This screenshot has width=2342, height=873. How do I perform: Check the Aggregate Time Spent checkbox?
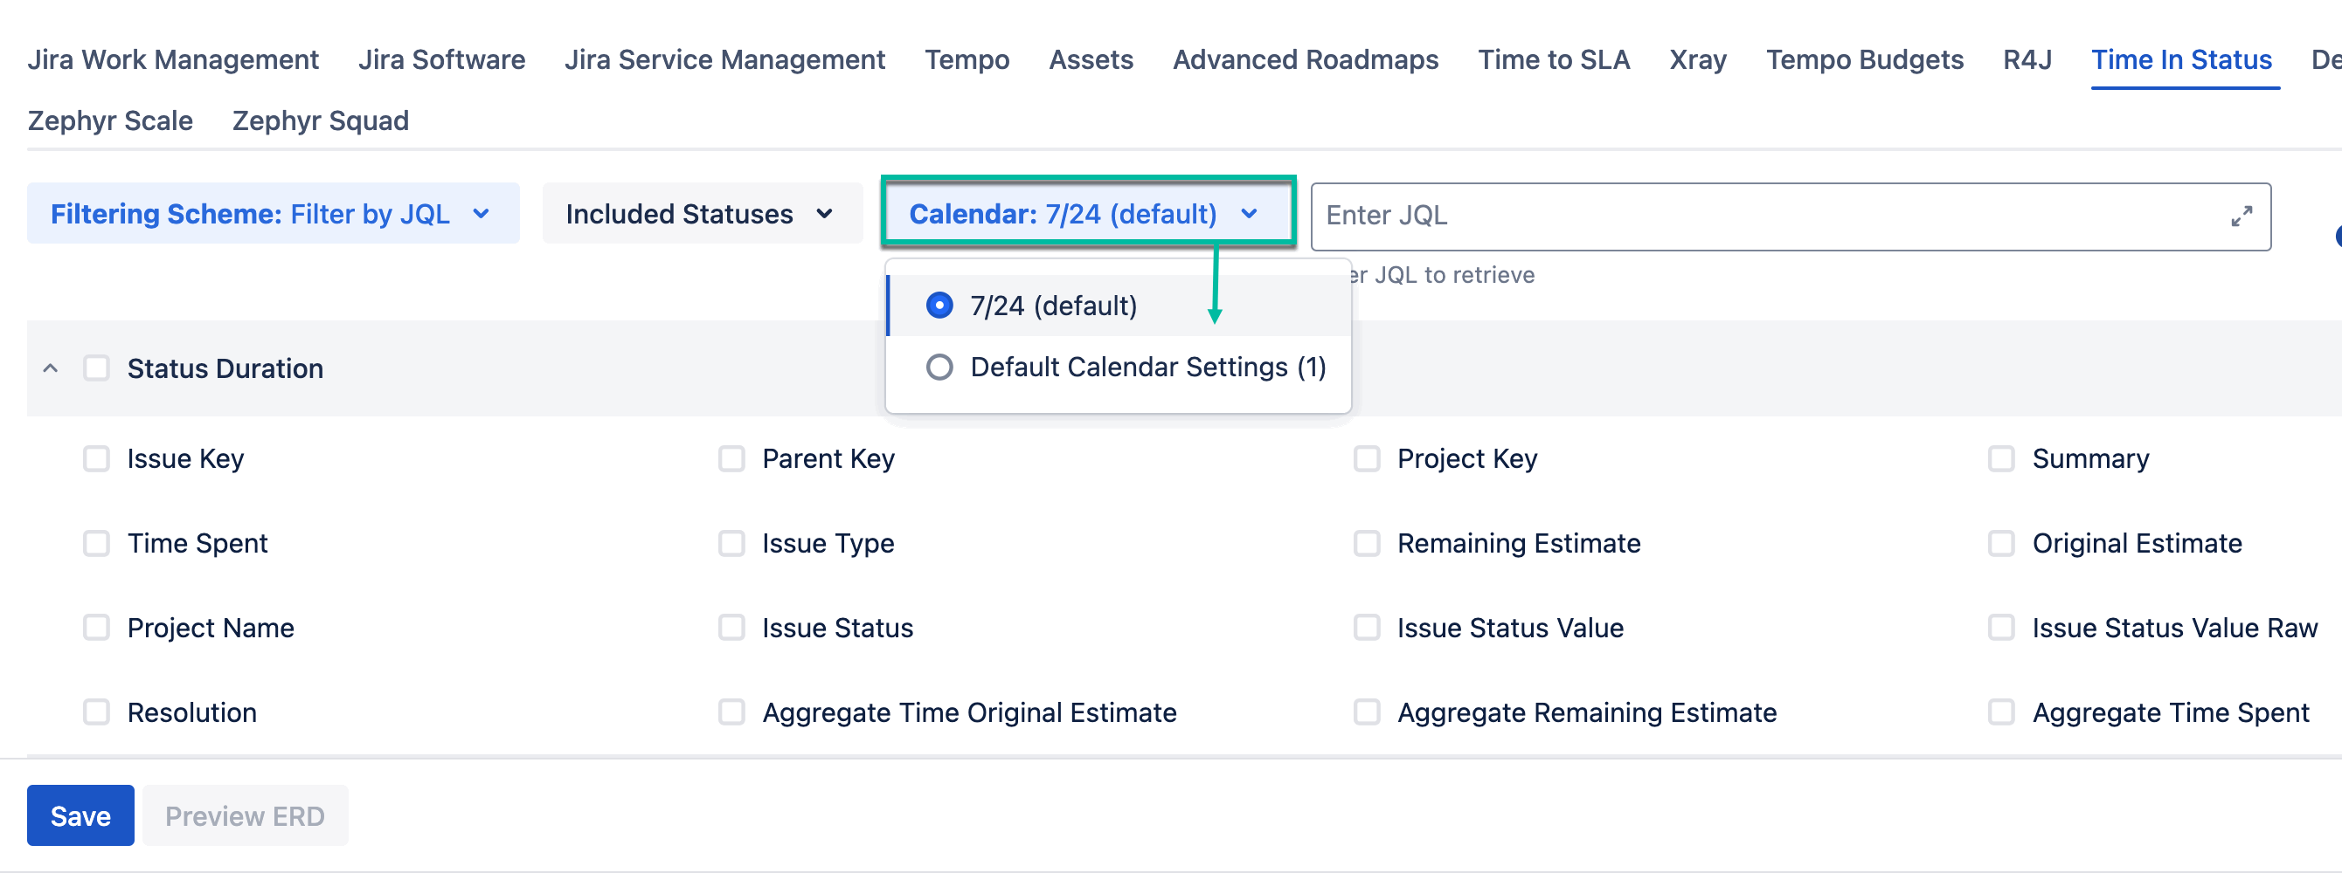point(2000,712)
